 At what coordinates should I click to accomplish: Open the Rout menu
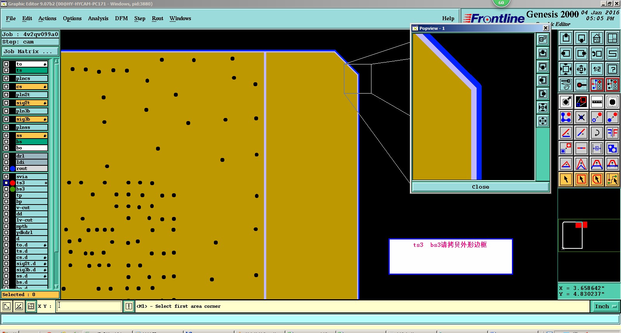tap(158, 18)
